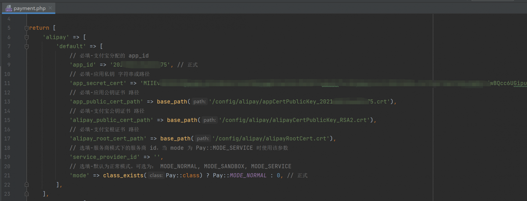Image resolution: width=527 pixels, height=201 pixels.
Task: Click the 'alipay_public_cert_path' key
Action: tap(112, 120)
